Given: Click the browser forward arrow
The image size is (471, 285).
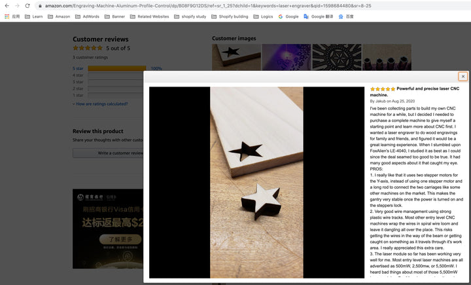Looking at the screenshot, I should 17,5.
